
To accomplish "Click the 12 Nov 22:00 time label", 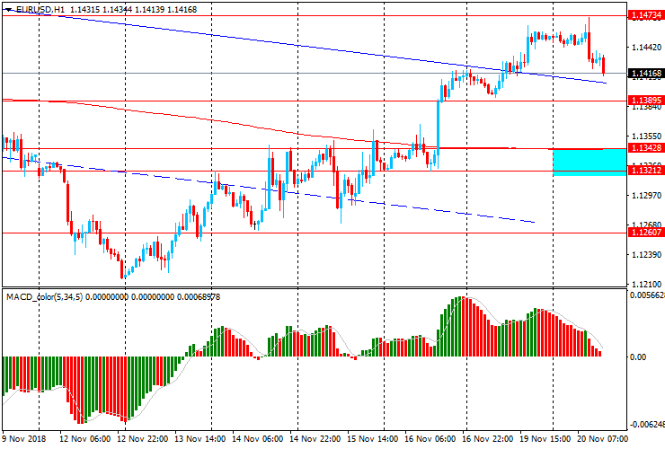I will tap(143, 439).
